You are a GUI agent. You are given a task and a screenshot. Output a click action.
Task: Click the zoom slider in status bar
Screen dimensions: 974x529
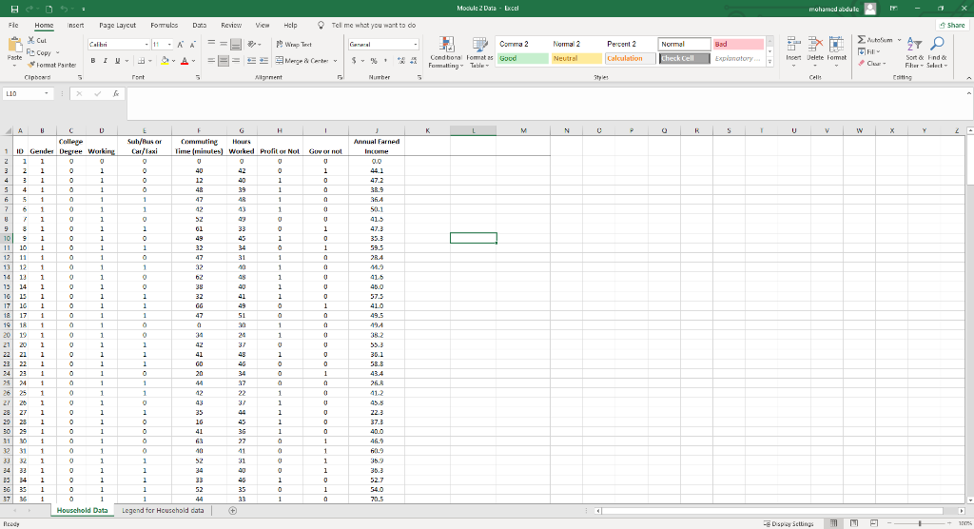(920, 523)
